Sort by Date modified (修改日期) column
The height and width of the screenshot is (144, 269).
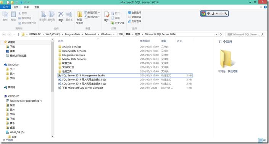pos(145,41)
